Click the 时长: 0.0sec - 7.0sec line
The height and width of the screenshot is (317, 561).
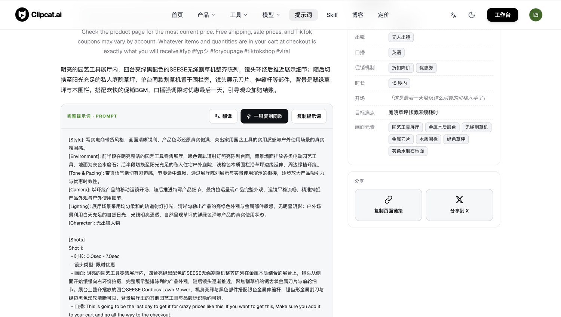(95, 257)
